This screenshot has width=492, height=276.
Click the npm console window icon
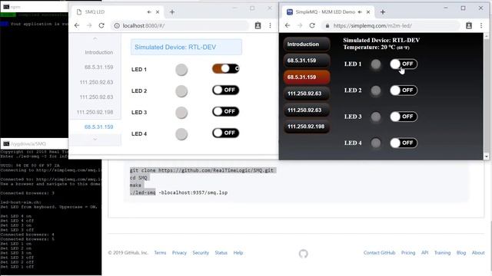coord(6,7)
